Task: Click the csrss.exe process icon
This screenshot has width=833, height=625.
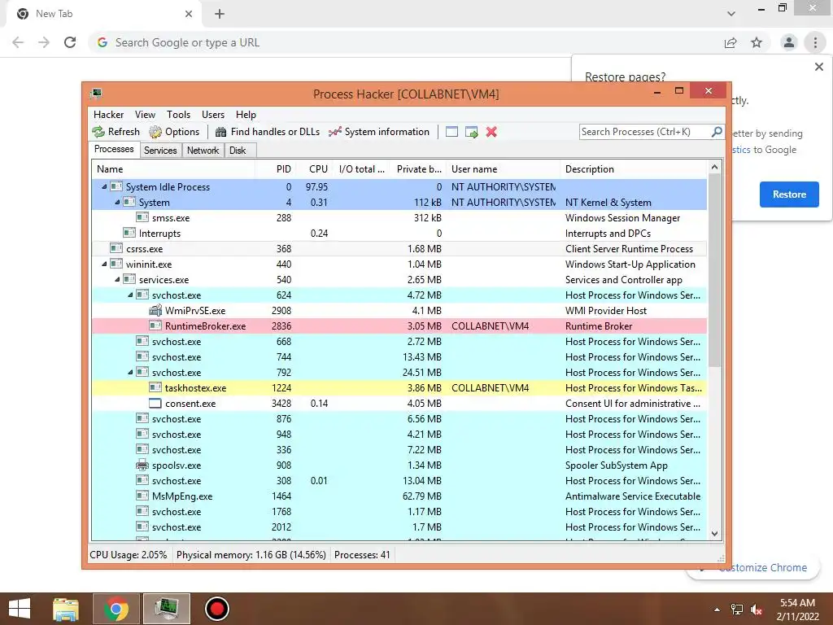Action: point(116,248)
